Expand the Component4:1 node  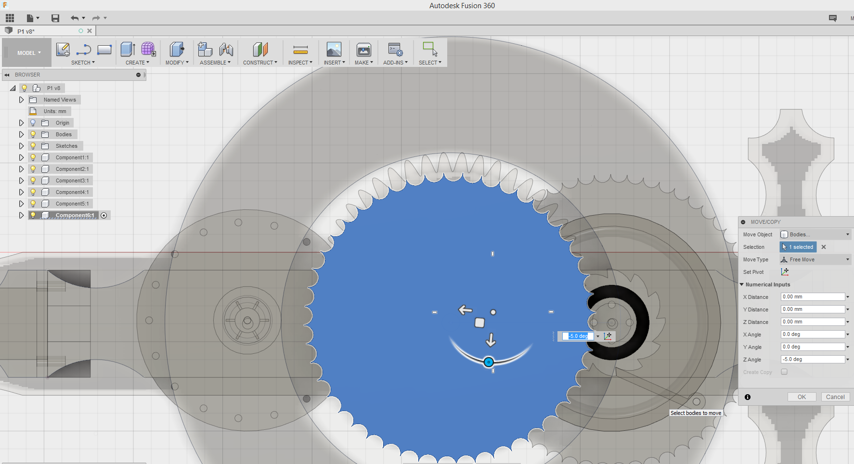pyautogui.click(x=21, y=192)
